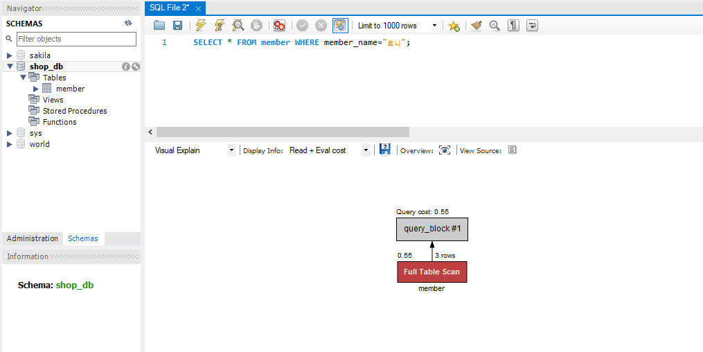Click the Filter objects search field
The height and width of the screenshot is (352, 703).
tap(76, 39)
